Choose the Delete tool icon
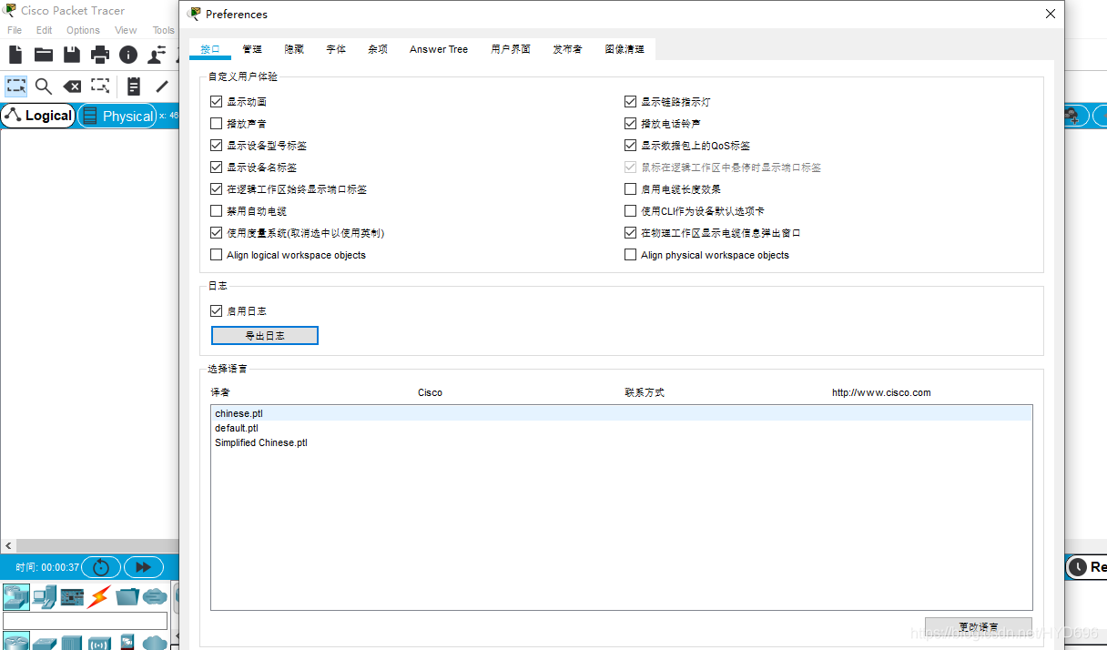 point(72,86)
